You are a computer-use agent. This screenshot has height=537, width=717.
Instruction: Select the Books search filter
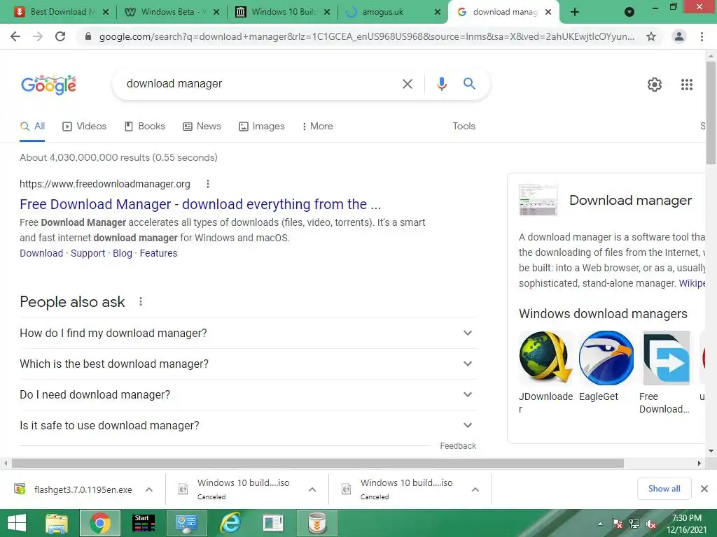(x=145, y=127)
